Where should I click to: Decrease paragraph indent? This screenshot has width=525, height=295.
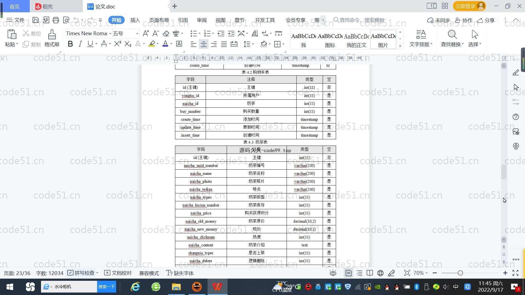[x=221, y=33]
